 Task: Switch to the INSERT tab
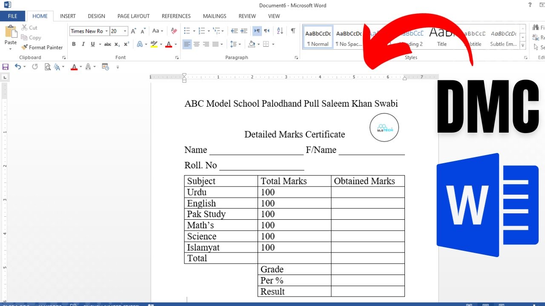click(68, 16)
